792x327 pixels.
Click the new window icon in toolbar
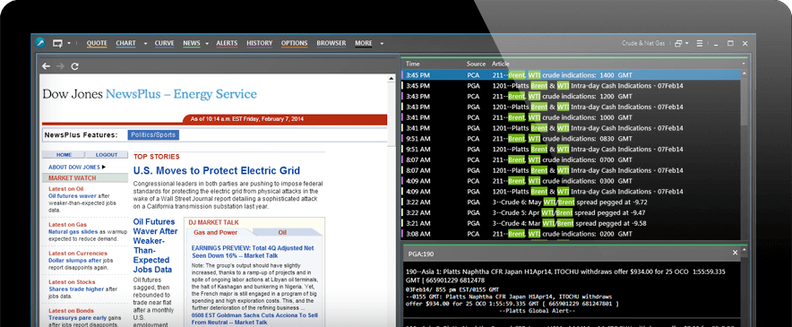point(57,44)
